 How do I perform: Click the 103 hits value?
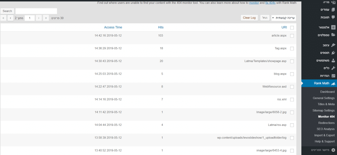pyautogui.click(x=160, y=35)
